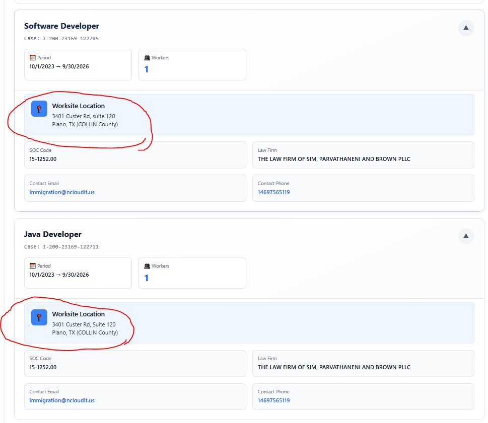Screen dimensions: 488x423
Task: Open contact email link in Software Developer card
Action: click(x=62, y=192)
